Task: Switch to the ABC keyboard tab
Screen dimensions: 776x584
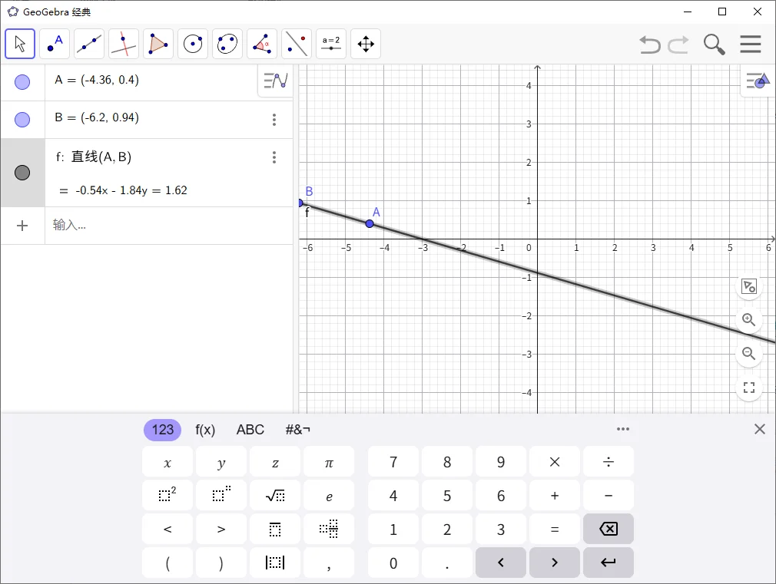Action: (x=250, y=430)
